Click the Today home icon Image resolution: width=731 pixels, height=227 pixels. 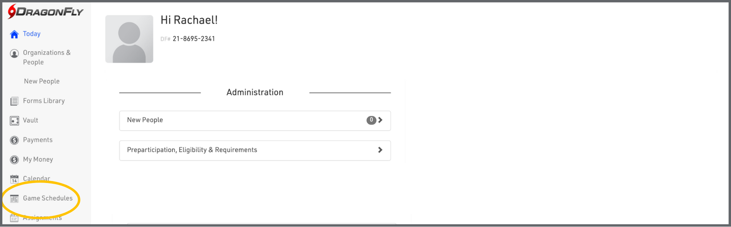pos(14,35)
